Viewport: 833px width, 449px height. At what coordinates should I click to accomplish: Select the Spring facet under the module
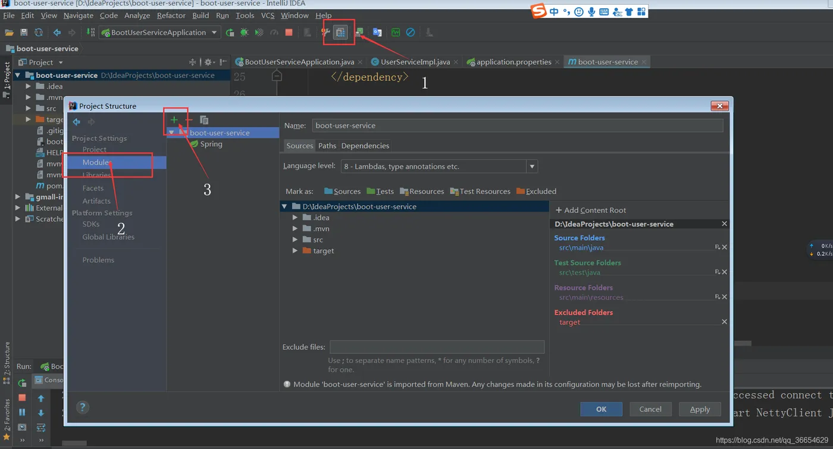pos(211,144)
